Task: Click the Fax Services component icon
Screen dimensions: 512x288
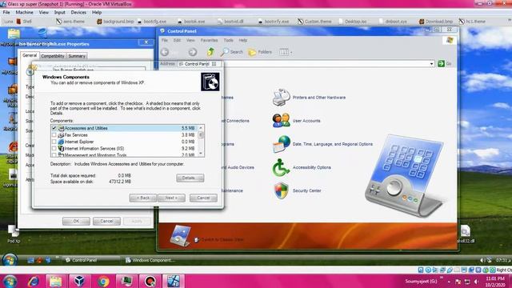Action: point(61,135)
